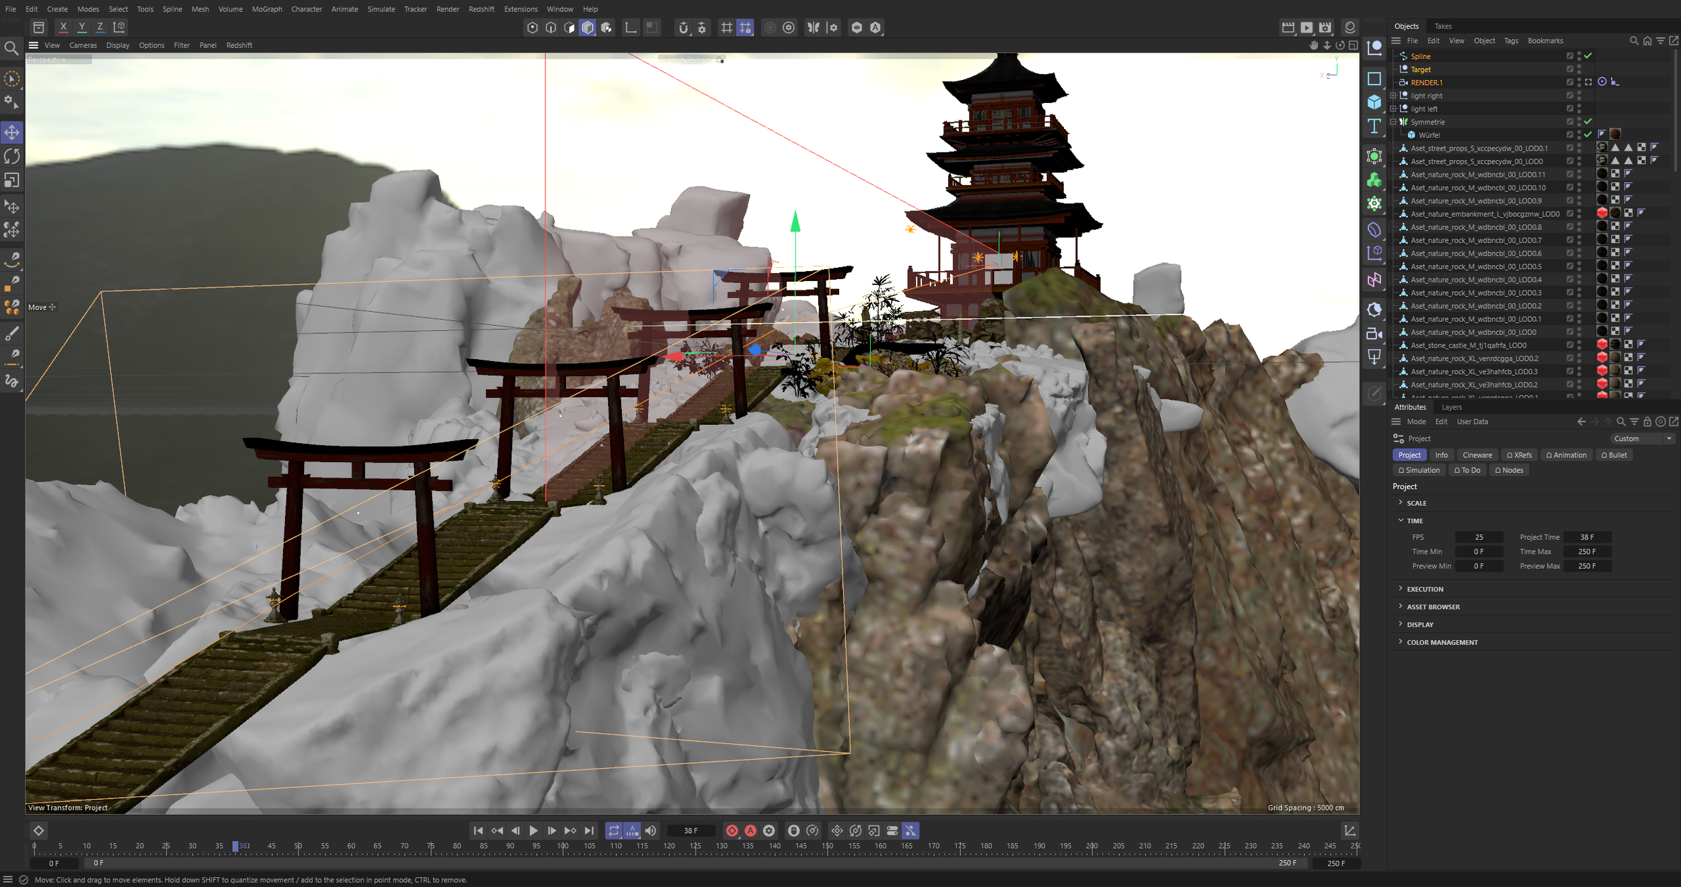The image size is (1681, 887).
Task: Click the Text spline tool icon
Action: (x=1374, y=126)
